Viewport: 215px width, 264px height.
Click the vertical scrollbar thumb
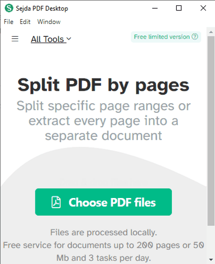[x=211, y=131]
